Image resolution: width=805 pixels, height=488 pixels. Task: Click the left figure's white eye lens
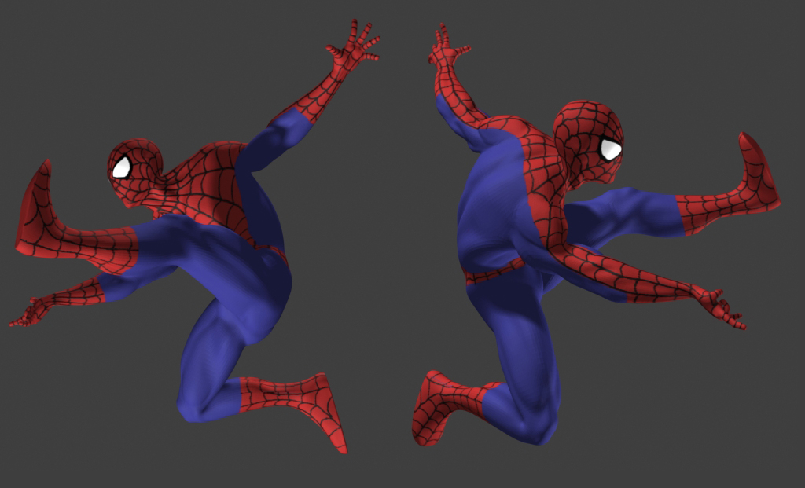coord(121,168)
